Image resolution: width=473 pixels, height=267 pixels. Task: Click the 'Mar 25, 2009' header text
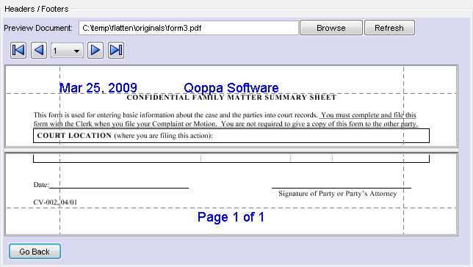(x=98, y=88)
